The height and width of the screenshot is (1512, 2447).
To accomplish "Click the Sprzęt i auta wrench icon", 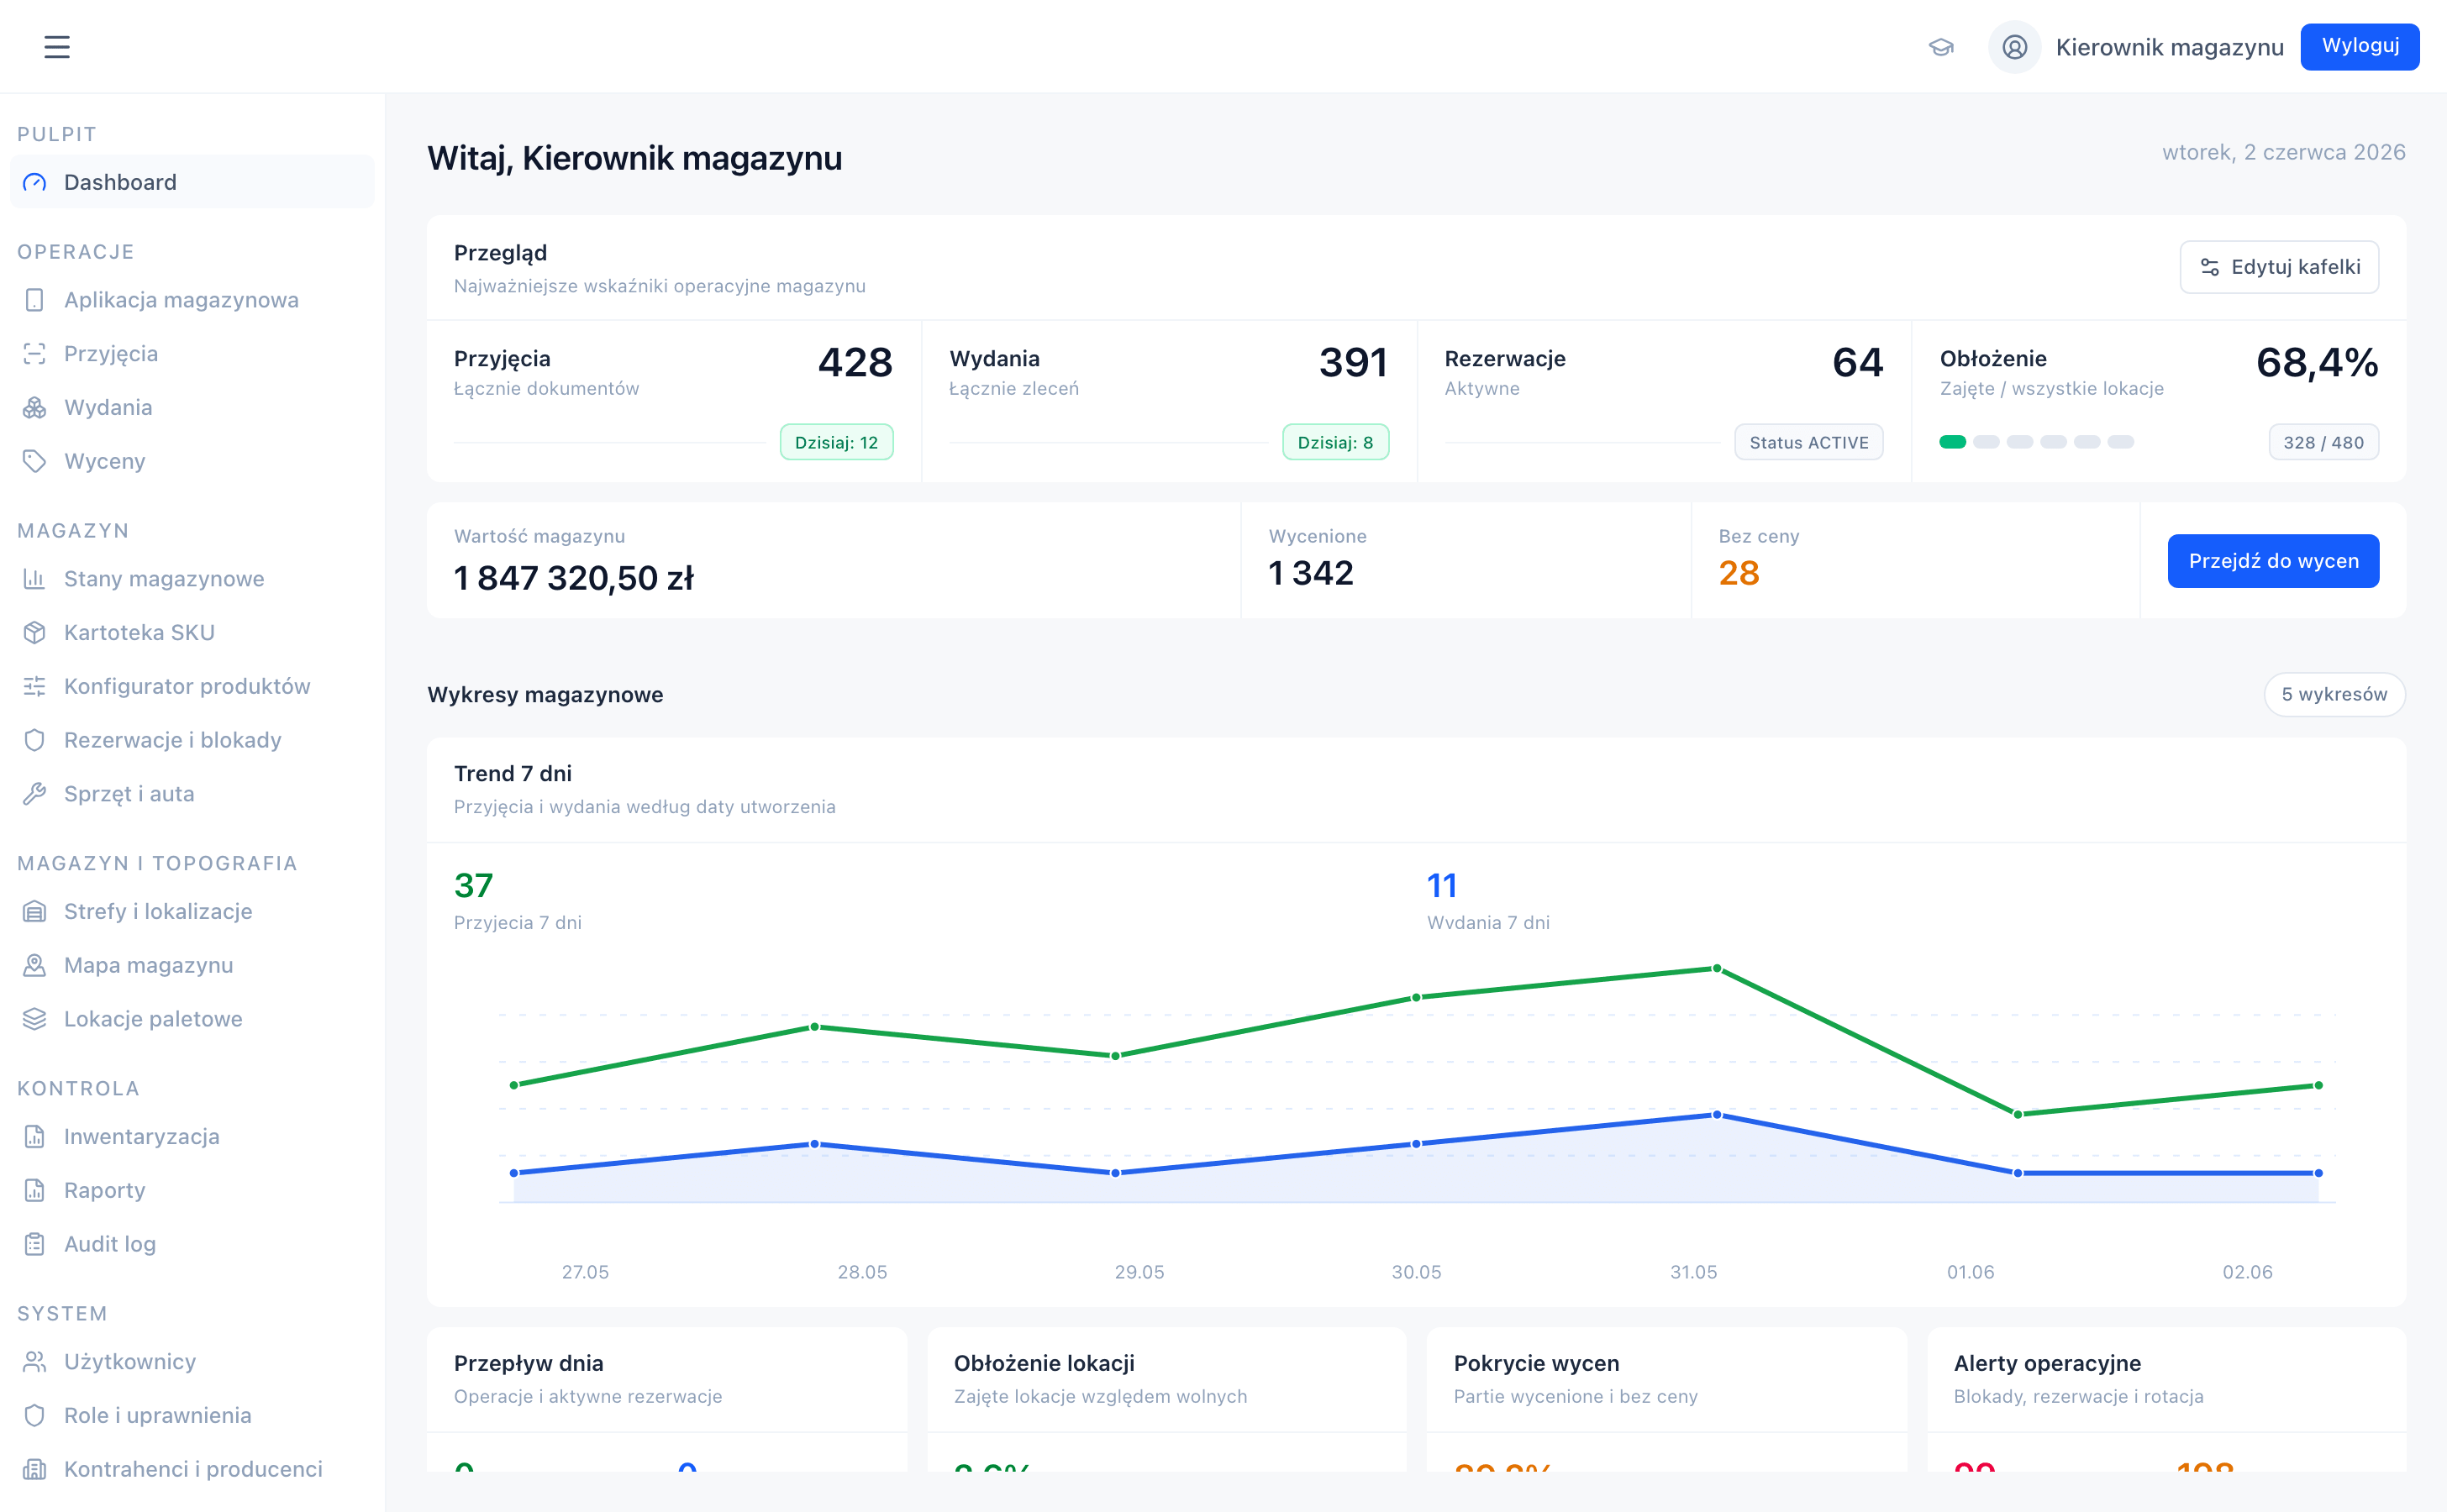I will coord(35,794).
